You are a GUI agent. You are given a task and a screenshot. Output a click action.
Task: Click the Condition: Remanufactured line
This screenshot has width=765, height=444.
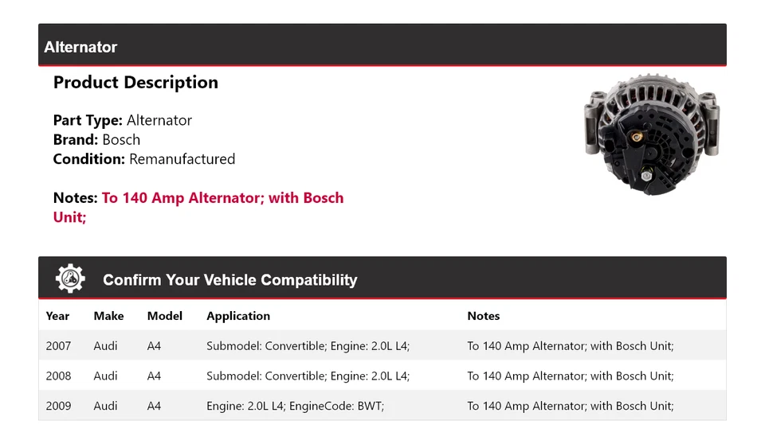[x=144, y=159]
